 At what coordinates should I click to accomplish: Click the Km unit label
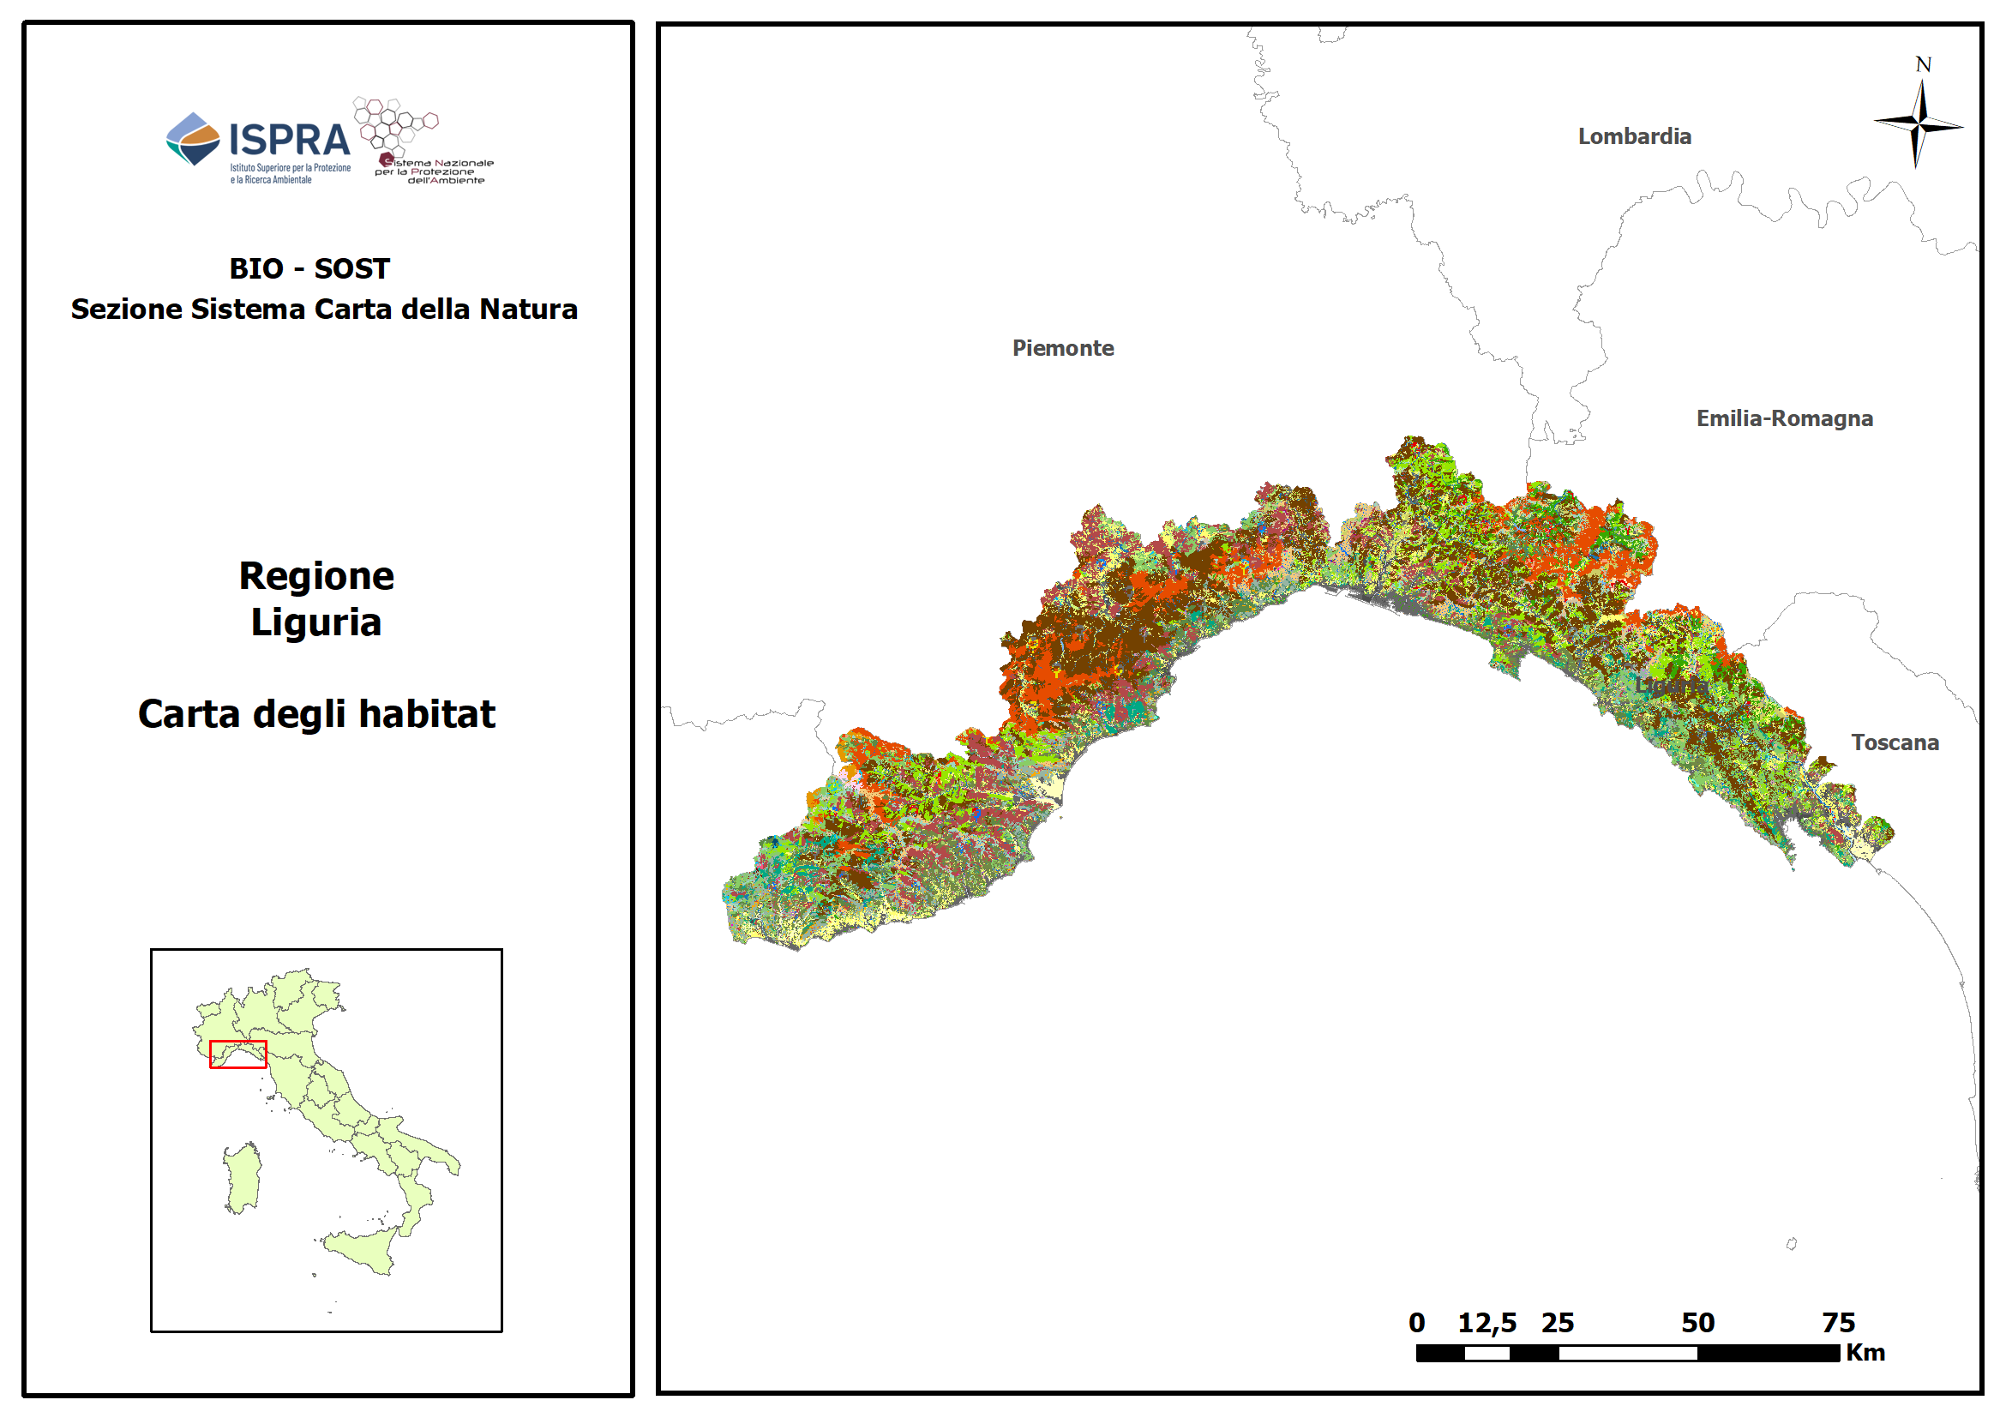click(1865, 1353)
